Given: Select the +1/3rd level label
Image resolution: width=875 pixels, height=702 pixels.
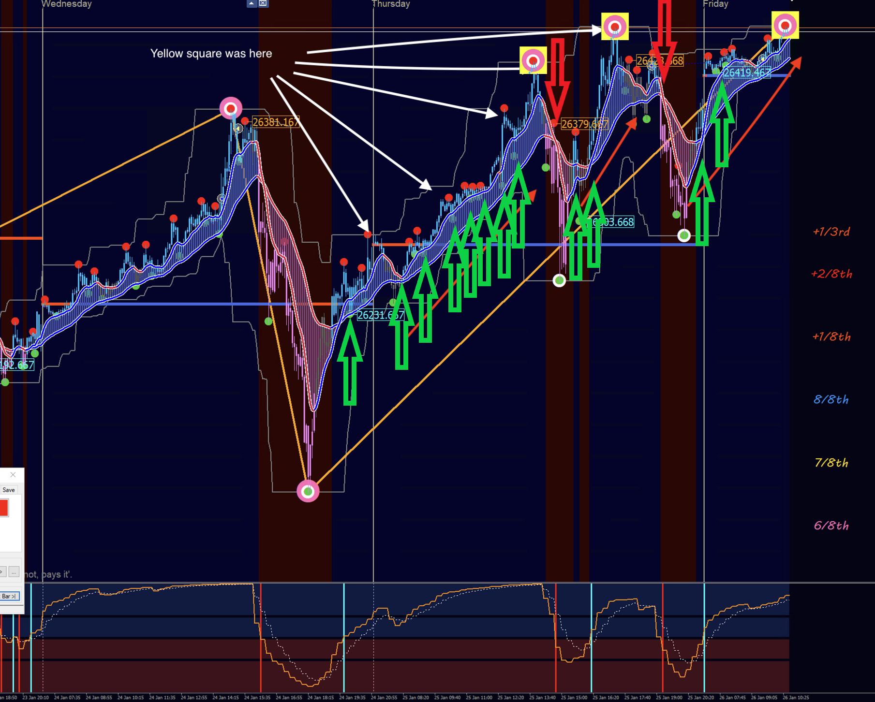Looking at the screenshot, I should coord(831,232).
